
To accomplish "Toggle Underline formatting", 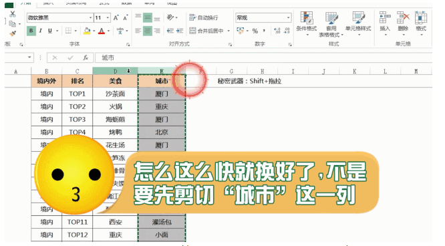I will 50,31.
